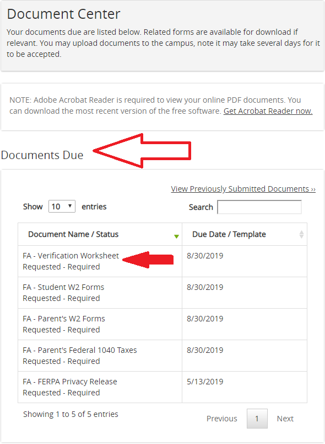Go to the Previous page

(x=221, y=419)
